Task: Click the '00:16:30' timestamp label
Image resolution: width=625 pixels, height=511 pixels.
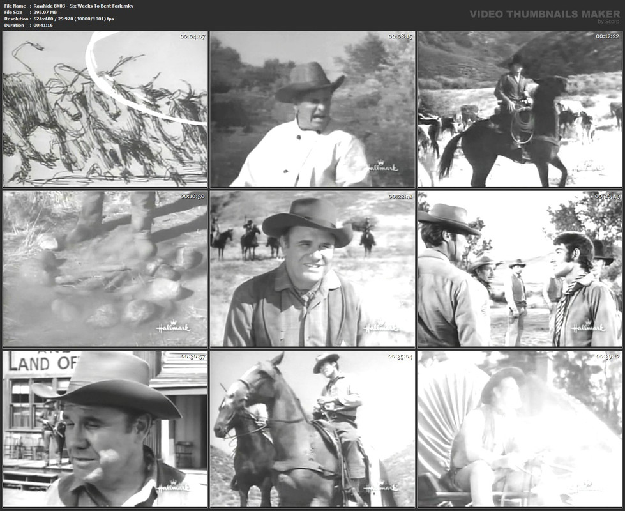Action: coord(193,196)
